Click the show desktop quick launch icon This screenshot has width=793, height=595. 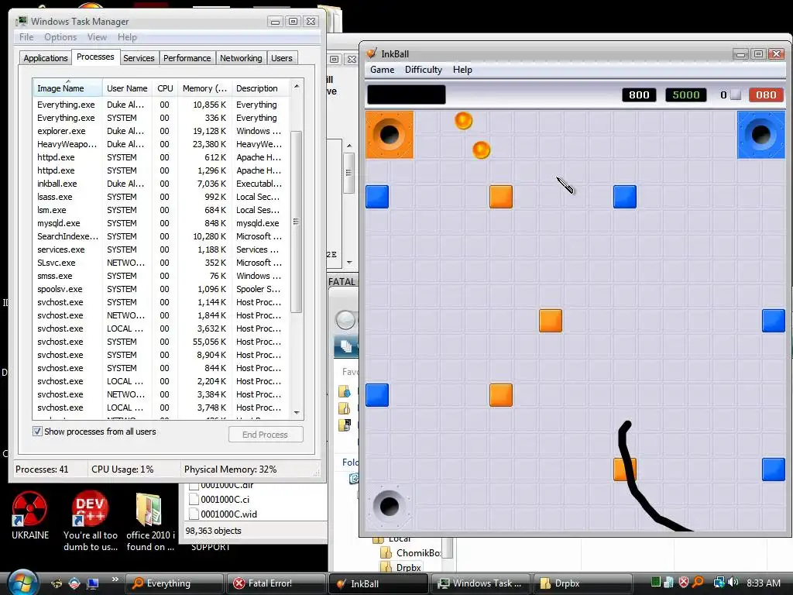[93, 583]
